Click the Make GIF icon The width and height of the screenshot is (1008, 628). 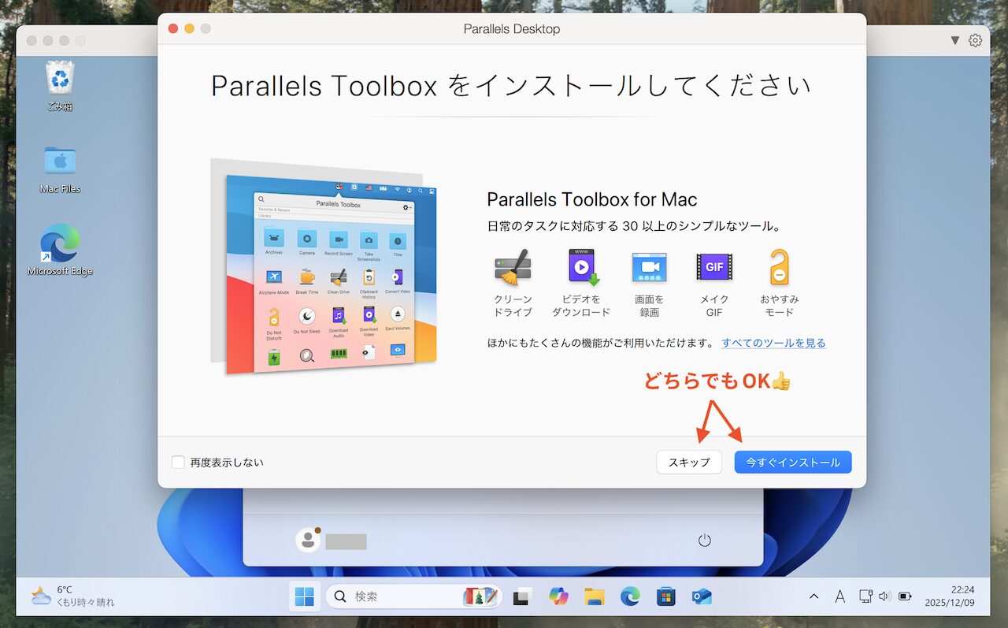pos(714,267)
